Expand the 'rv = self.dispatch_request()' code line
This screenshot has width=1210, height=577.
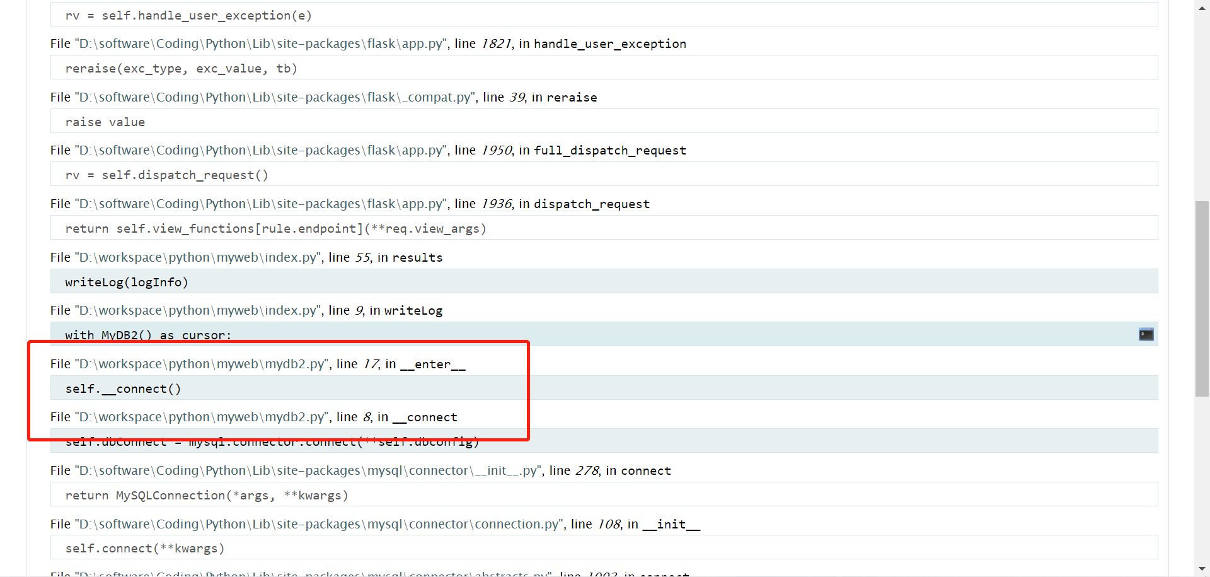pyautogui.click(x=604, y=174)
